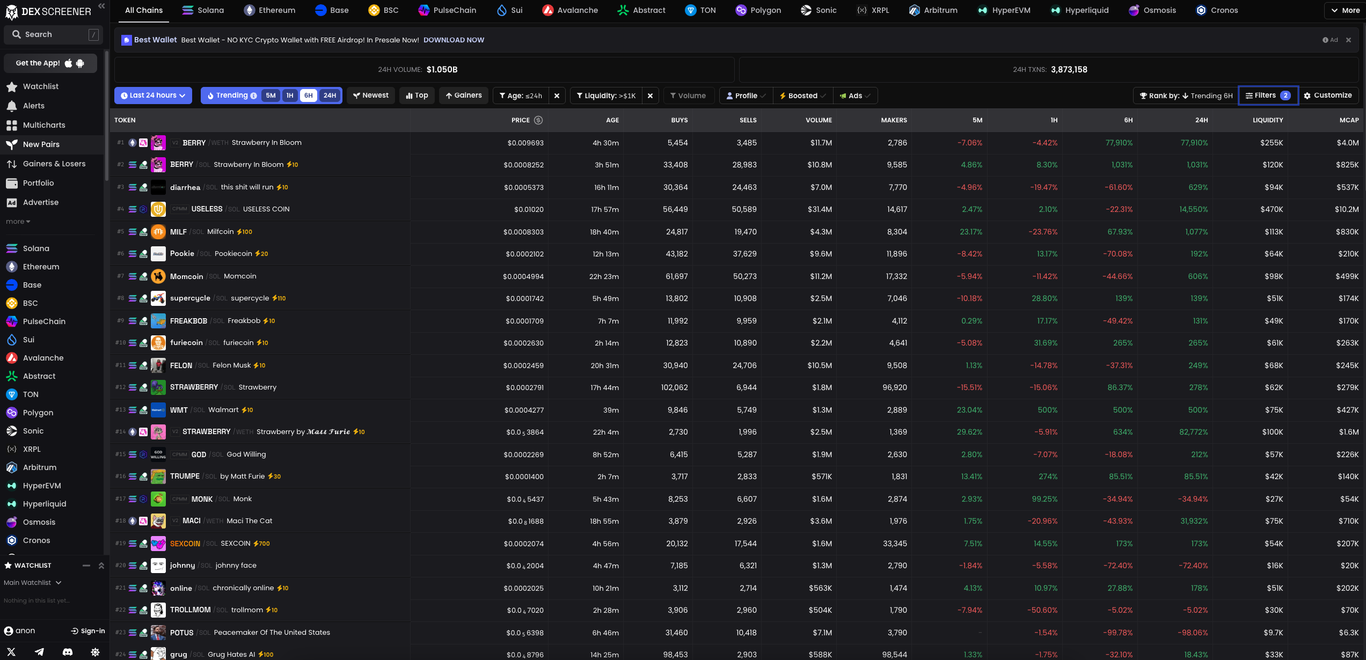
Task: Open Advertise in sidebar
Action: pyautogui.click(x=52, y=202)
